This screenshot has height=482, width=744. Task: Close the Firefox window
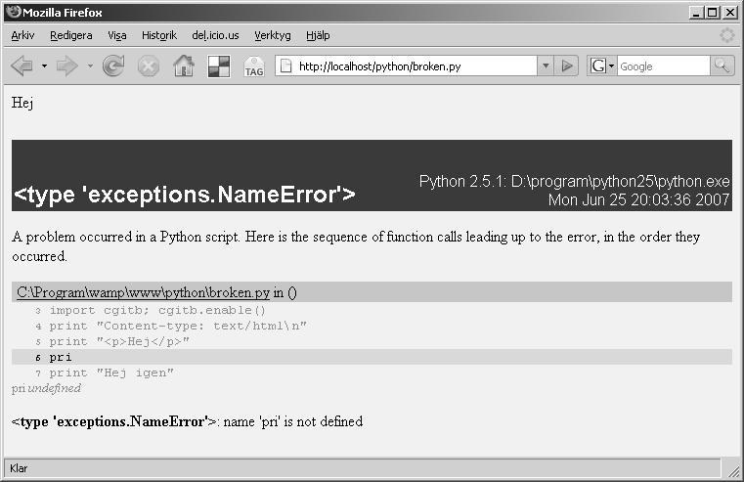pos(729,13)
